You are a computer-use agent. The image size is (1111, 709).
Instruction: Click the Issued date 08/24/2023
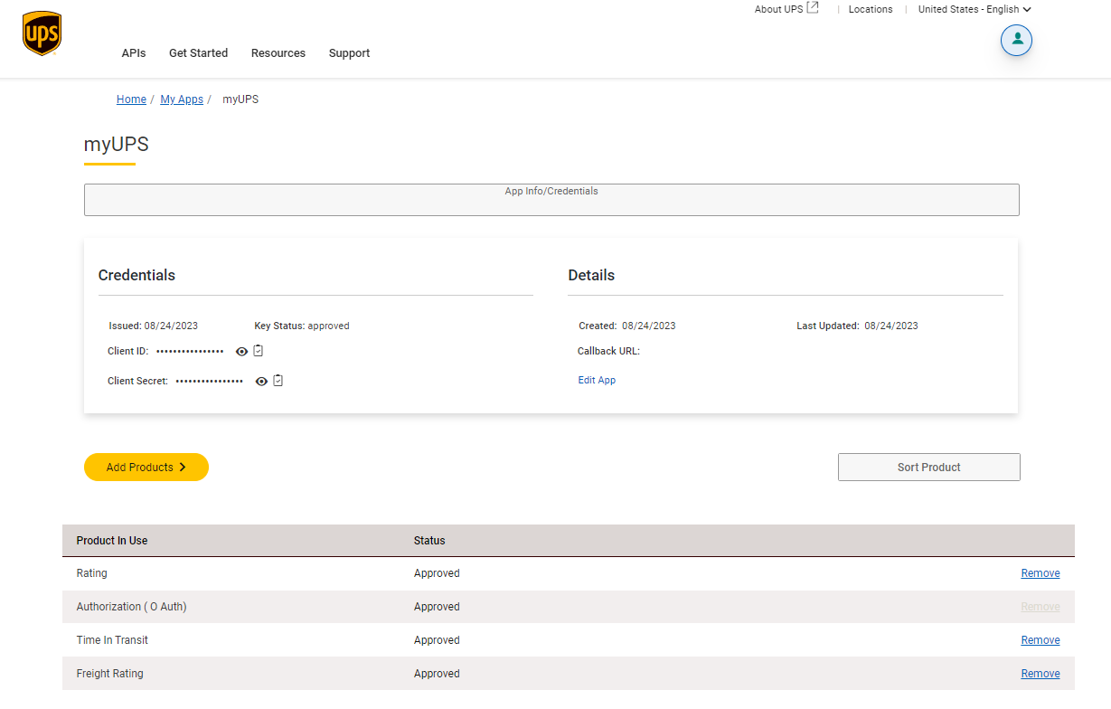coord(171,326)
